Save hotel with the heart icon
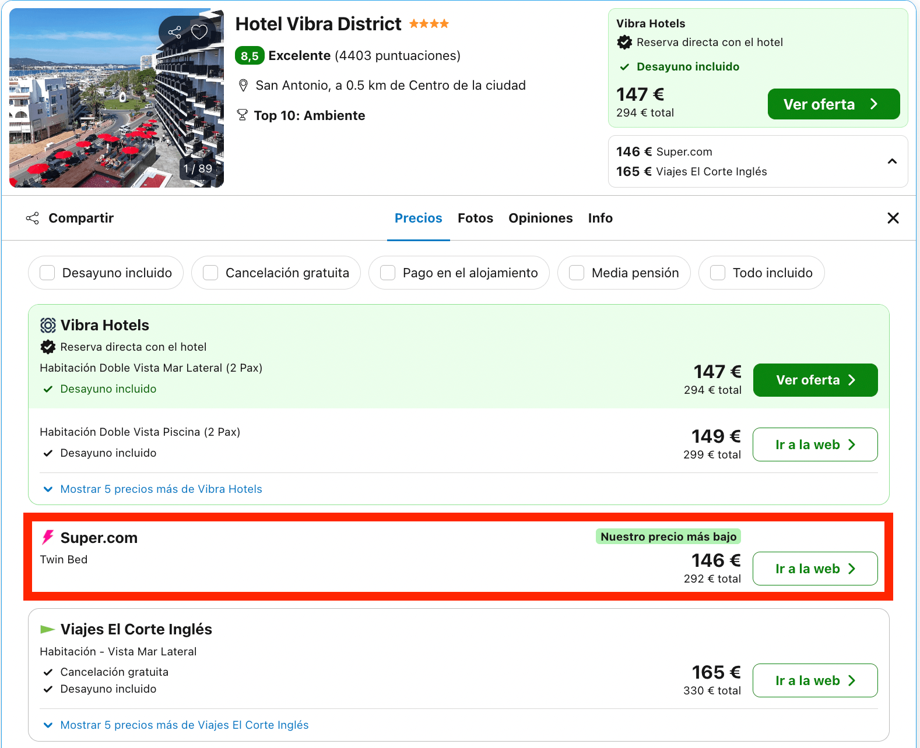Viewport: 920px width, 748px height. pyautogui.click(x=199, y=32)
